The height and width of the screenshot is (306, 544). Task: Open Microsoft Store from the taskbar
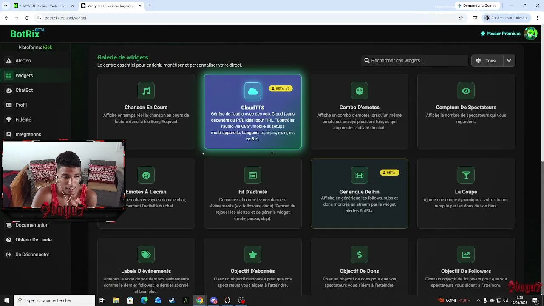tap(130, 300)
